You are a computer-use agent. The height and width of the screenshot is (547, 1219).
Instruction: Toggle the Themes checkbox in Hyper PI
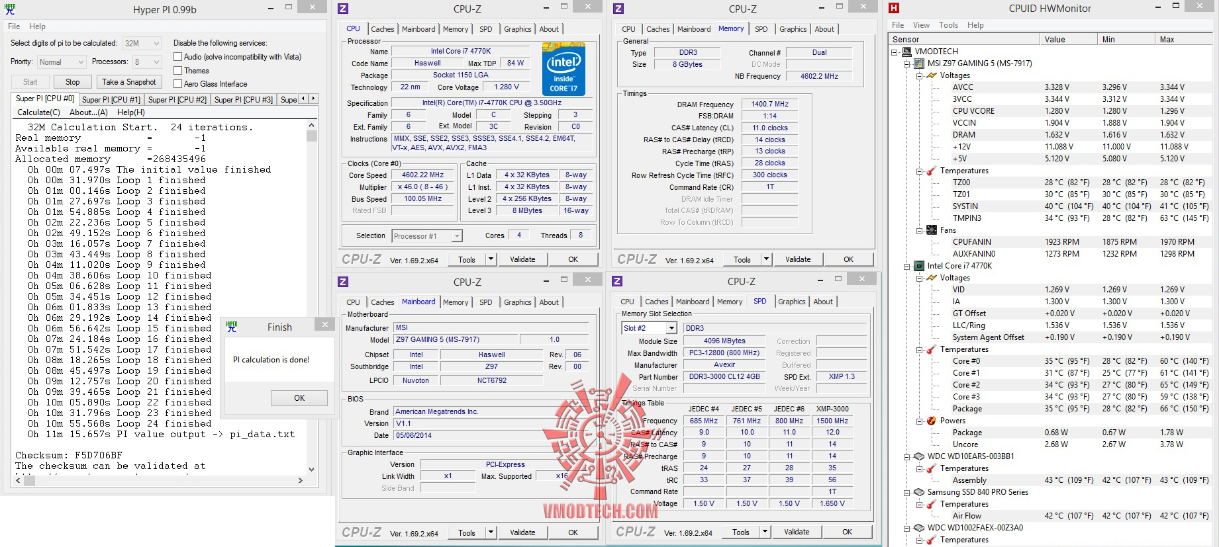(177, 71)
